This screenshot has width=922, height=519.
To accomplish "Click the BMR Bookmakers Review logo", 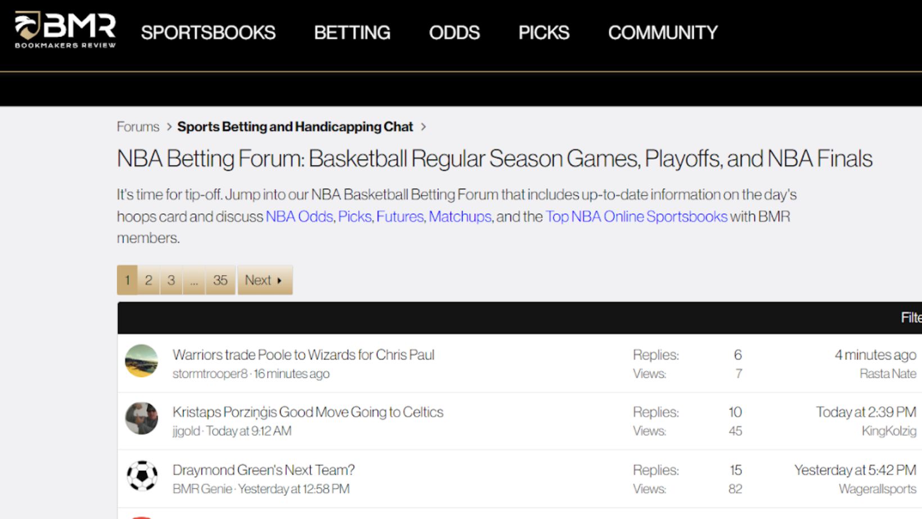I will pyautogui.click(x=65, y=30).
